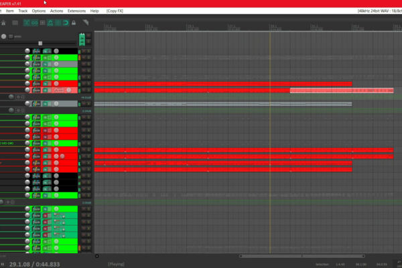The width and height of the screenshot is (402, 268).
Task: Open FX on the topmost black track
Action: point(36,51)
